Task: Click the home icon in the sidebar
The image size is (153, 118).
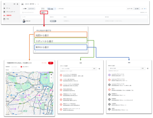Action: click(4, 8)
